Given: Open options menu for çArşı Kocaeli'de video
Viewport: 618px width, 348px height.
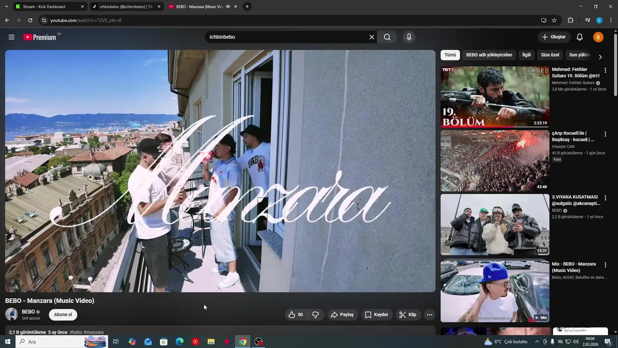Looking at the screenshot, I should tap(605, 134).
